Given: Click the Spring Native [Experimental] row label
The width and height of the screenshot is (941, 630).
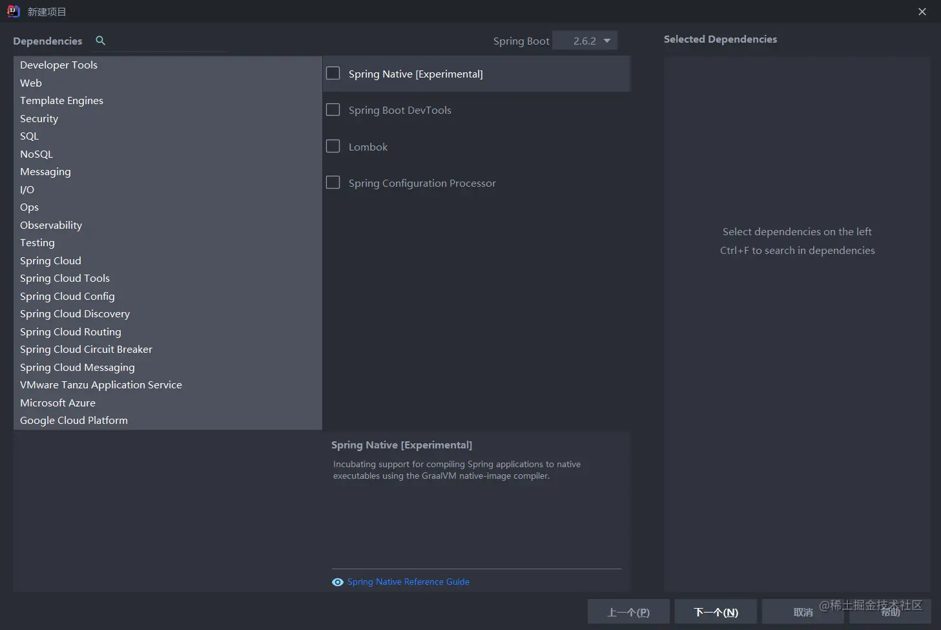Looking at the screenshot, I should [416, 74].
